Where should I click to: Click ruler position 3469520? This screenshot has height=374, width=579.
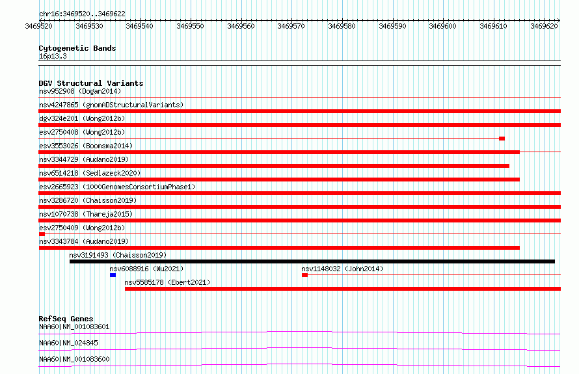click(39, 26)
